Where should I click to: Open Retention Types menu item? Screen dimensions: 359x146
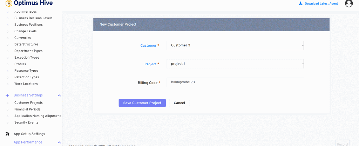click(27, 77)
